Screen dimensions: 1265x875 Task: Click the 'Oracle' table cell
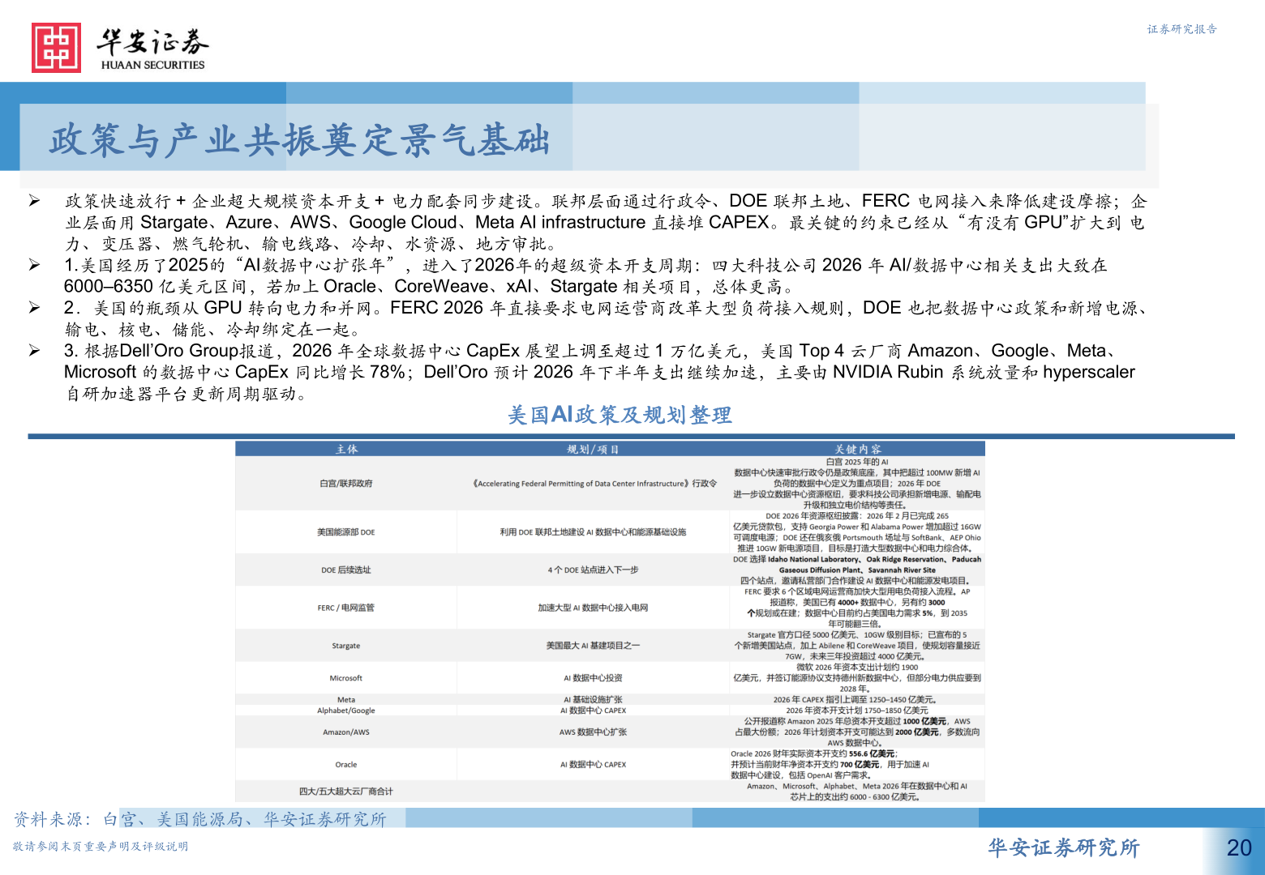tap(346, 765)
